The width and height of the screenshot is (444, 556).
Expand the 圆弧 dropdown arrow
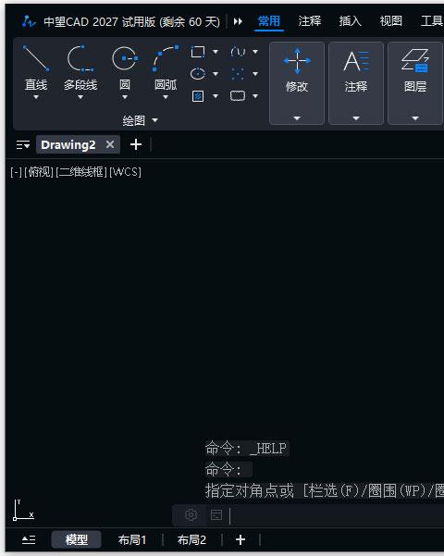[166, 97]
